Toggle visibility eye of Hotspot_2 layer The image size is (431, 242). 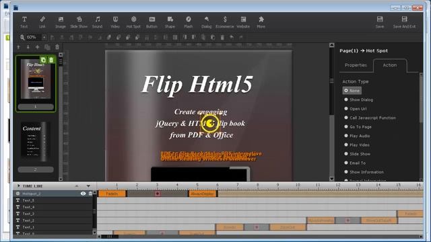(x=83, y=194)
